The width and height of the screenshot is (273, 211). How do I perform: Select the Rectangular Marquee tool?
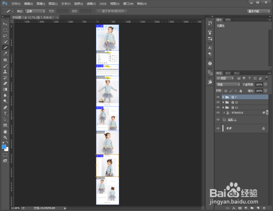click(5, 30)
